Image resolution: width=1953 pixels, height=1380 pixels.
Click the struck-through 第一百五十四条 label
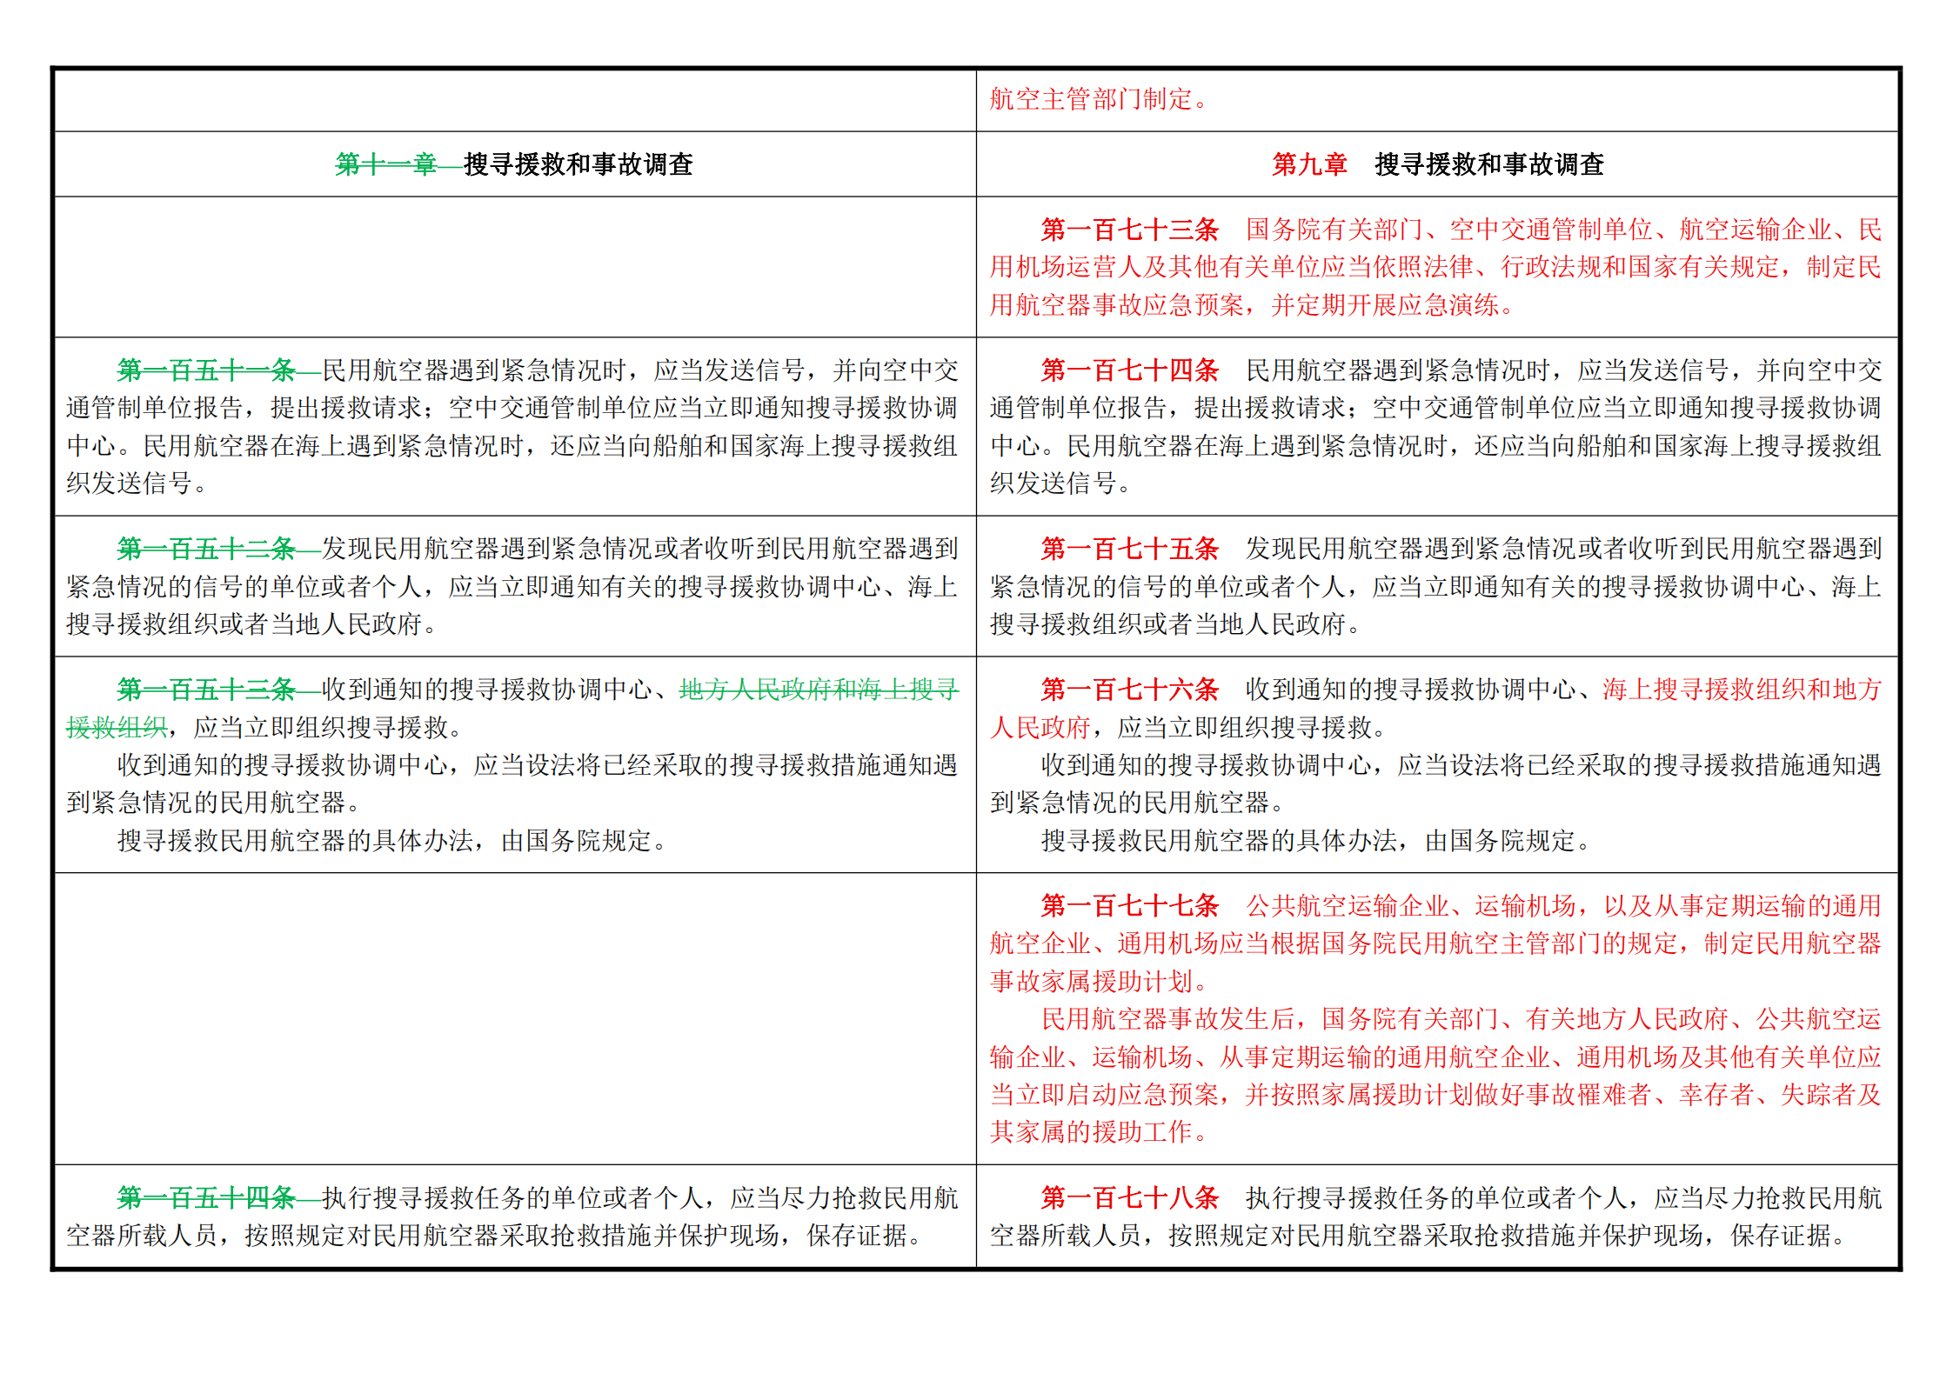(207, 1198)
